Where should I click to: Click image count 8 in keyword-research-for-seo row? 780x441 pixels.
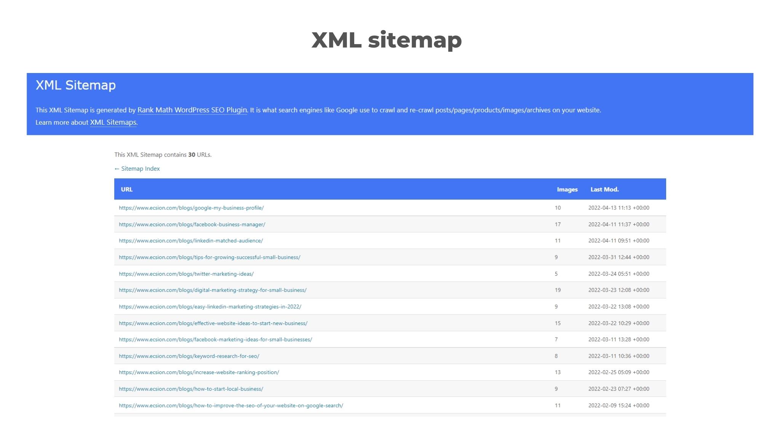tap(556, 356)
